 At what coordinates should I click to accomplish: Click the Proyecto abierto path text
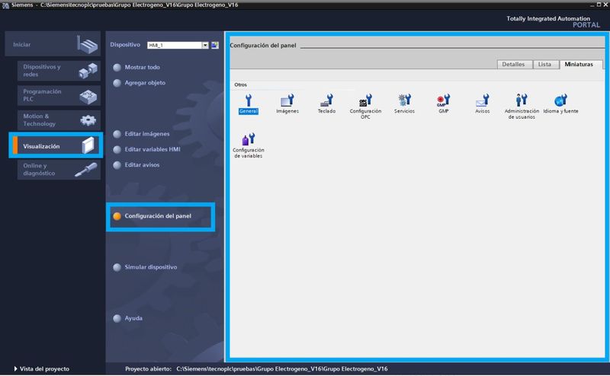pyautogui.click(x=282, y=369)
